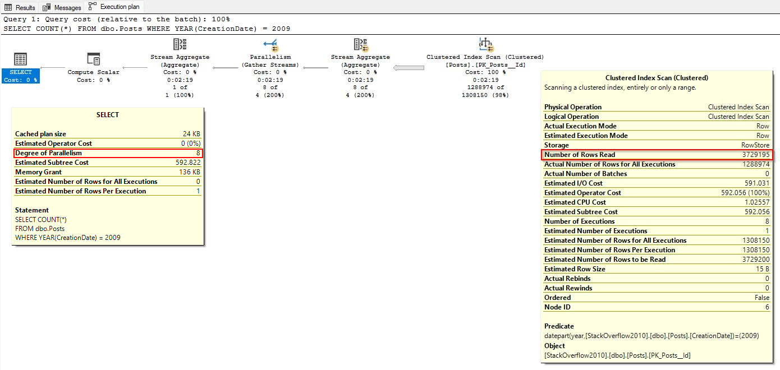780x370 pixels.
Task: Click the Ordered False row
Action: coord(657,298)
